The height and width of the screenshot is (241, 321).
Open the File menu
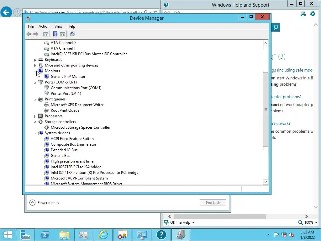[31, 26]
